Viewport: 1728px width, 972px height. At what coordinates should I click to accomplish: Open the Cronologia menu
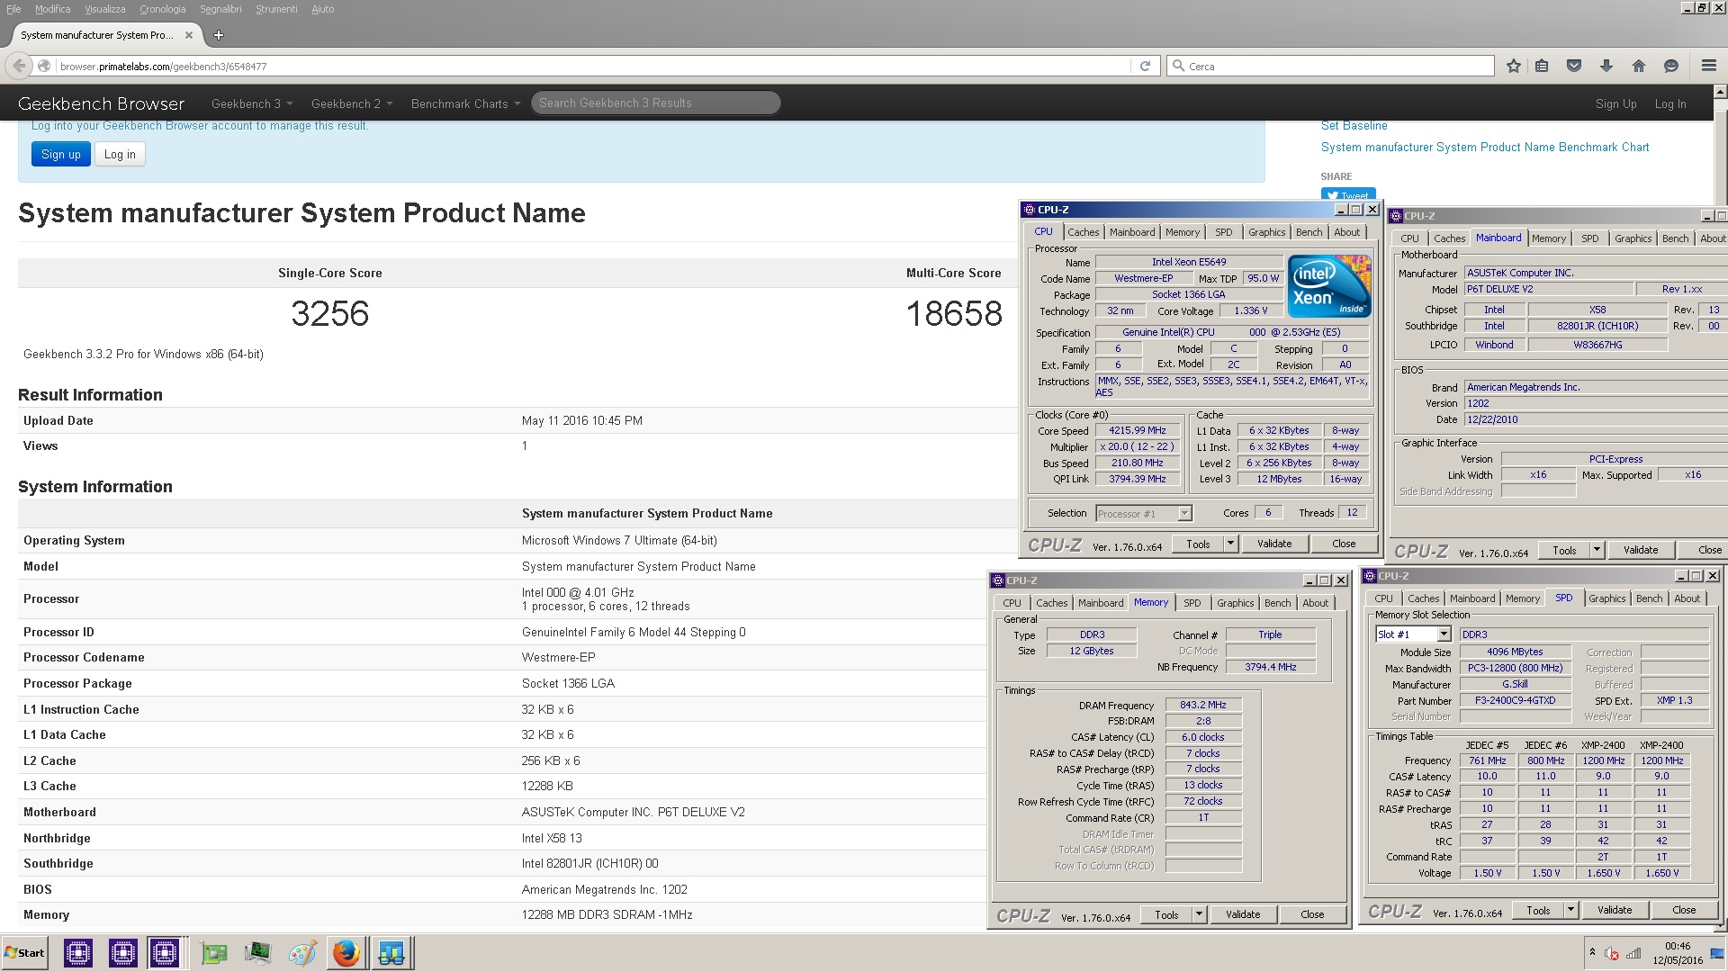pyautogui.click(x=163, y=9)
